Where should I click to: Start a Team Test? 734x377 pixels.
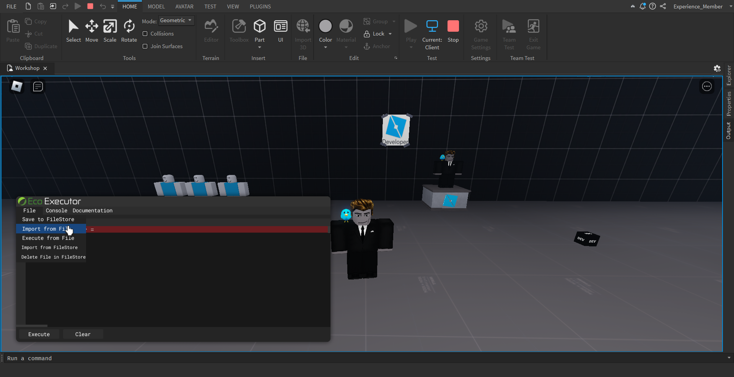click(x=509, y=34)
